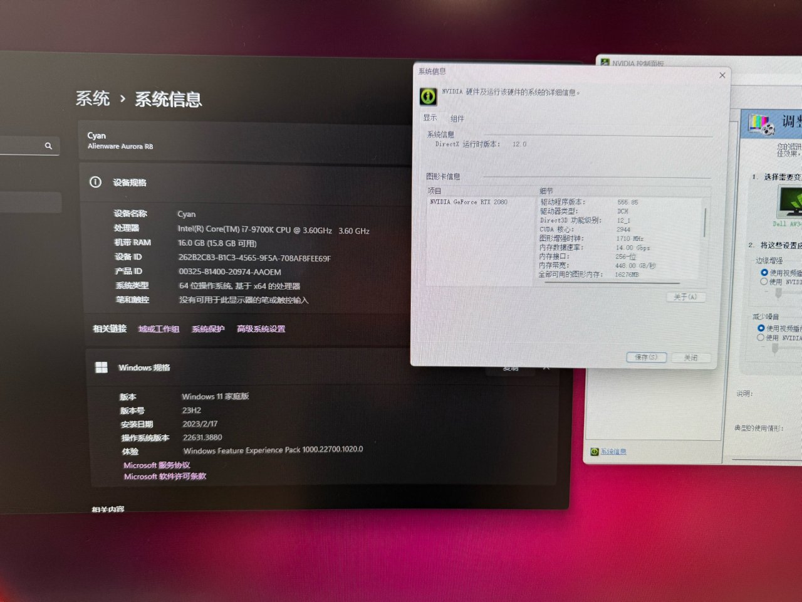The height and width of the screenshot is (602, 802).
Task: Click the 产品 ID value 00325-81400-20974-AAOEM
Action: (x=230, y=272)
